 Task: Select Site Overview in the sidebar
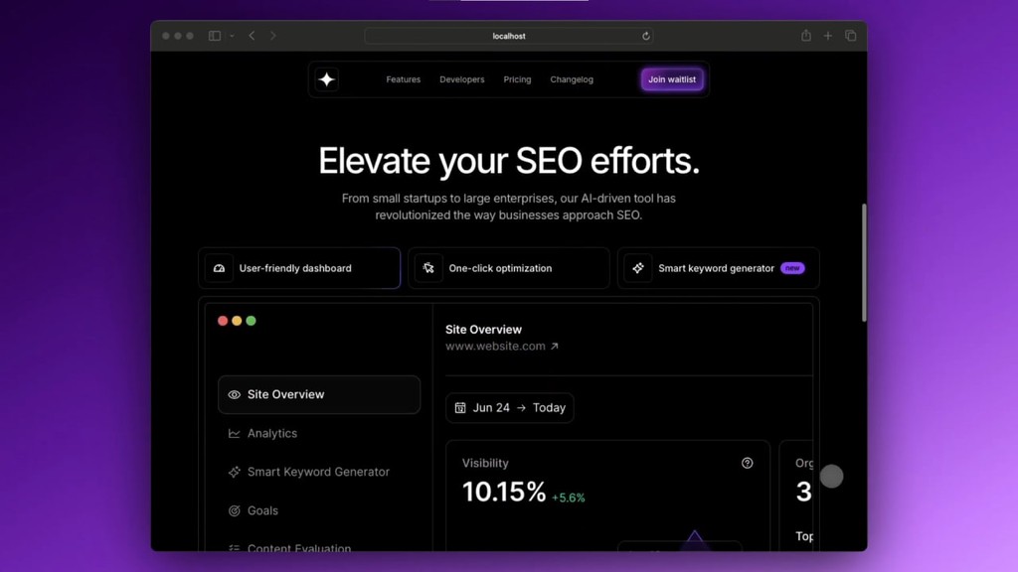point(319,394)
